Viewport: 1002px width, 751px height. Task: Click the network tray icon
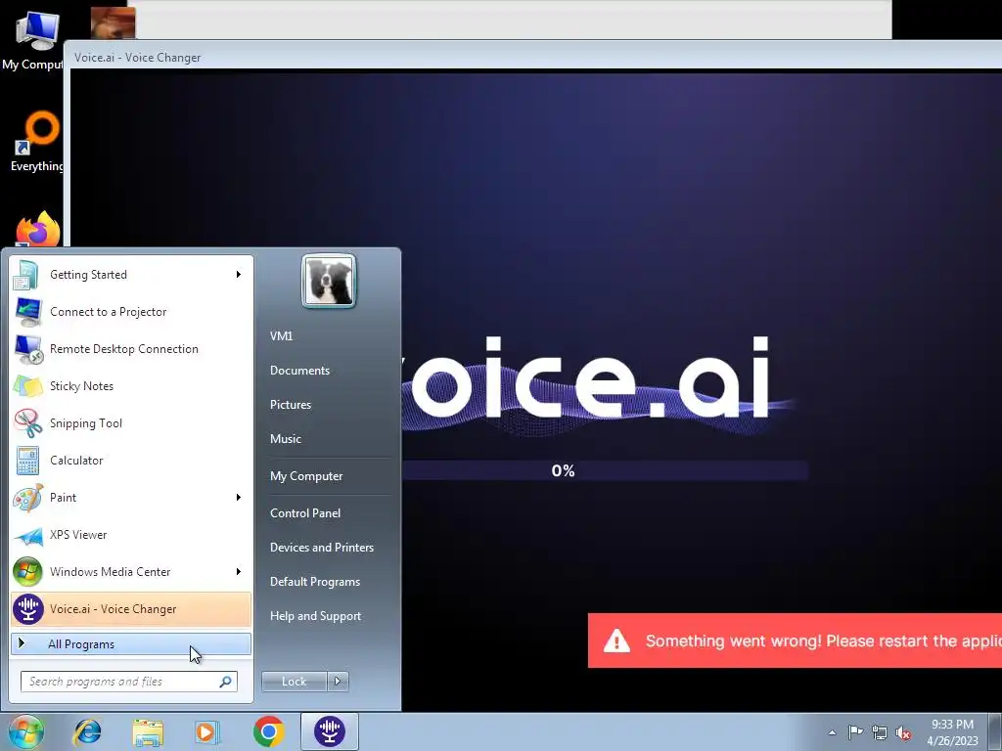point(880,732)
